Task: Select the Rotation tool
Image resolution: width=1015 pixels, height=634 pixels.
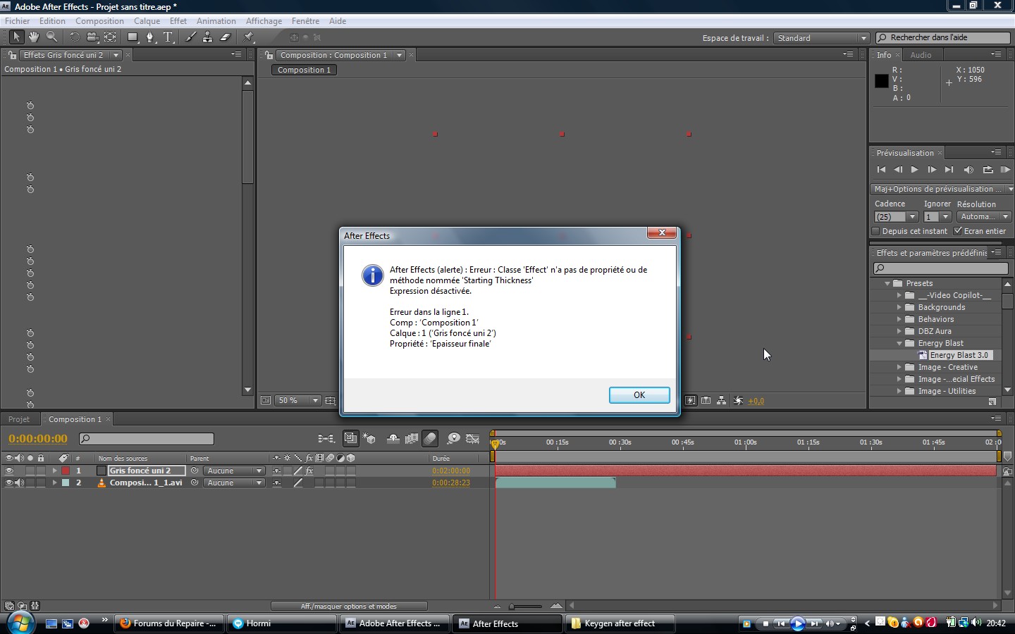Action: coord(75,37)
